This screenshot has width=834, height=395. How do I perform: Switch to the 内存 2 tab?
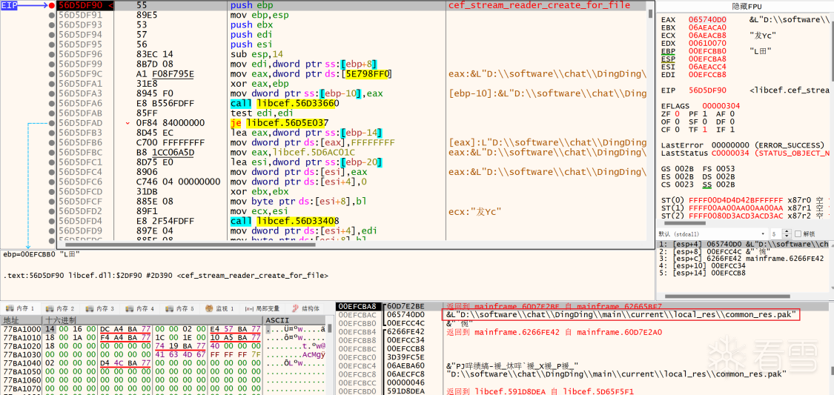click(x=61, y=308)
